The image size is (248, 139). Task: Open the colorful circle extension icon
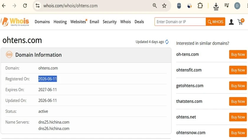[x=190, y=6]
